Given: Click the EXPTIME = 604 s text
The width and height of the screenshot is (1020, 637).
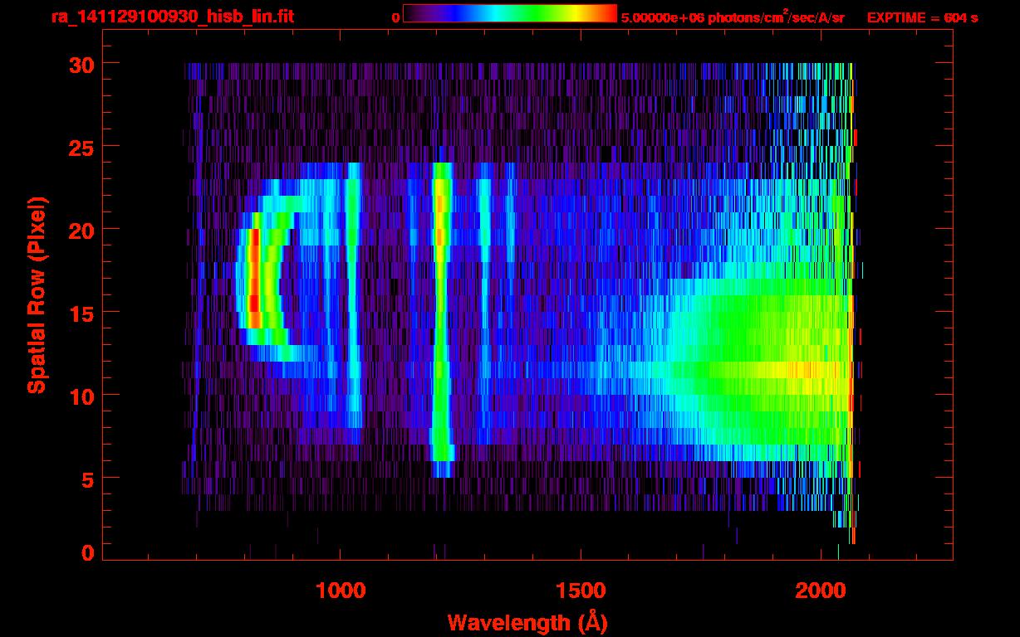Looking at the screenshot, I should click(922, 17).
